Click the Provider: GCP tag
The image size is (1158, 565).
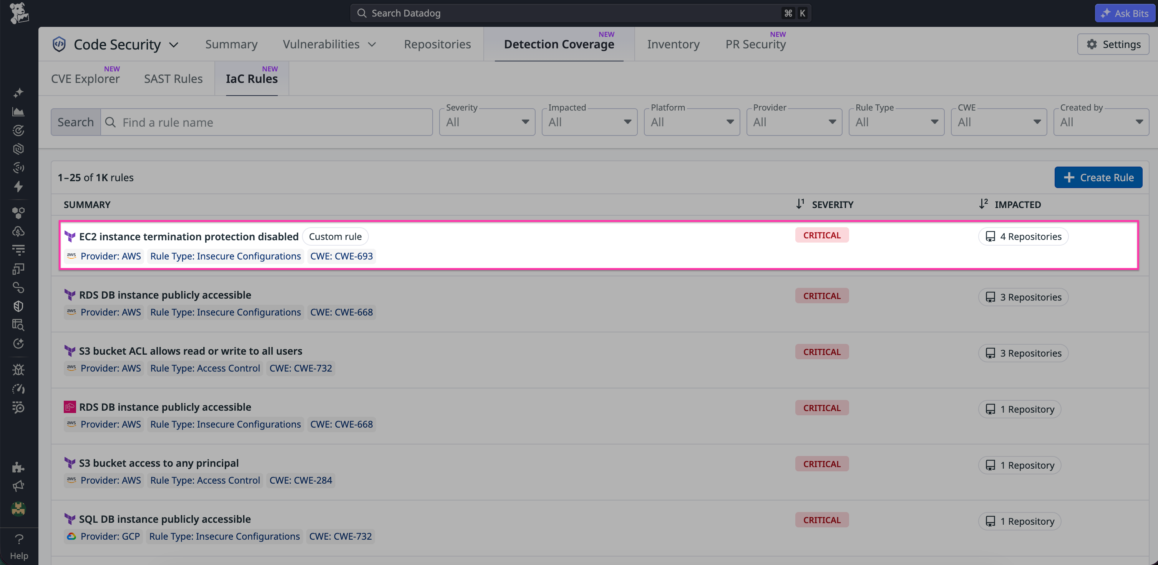point(103,536)
